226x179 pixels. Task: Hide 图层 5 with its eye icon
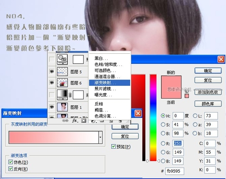point(52,71)
